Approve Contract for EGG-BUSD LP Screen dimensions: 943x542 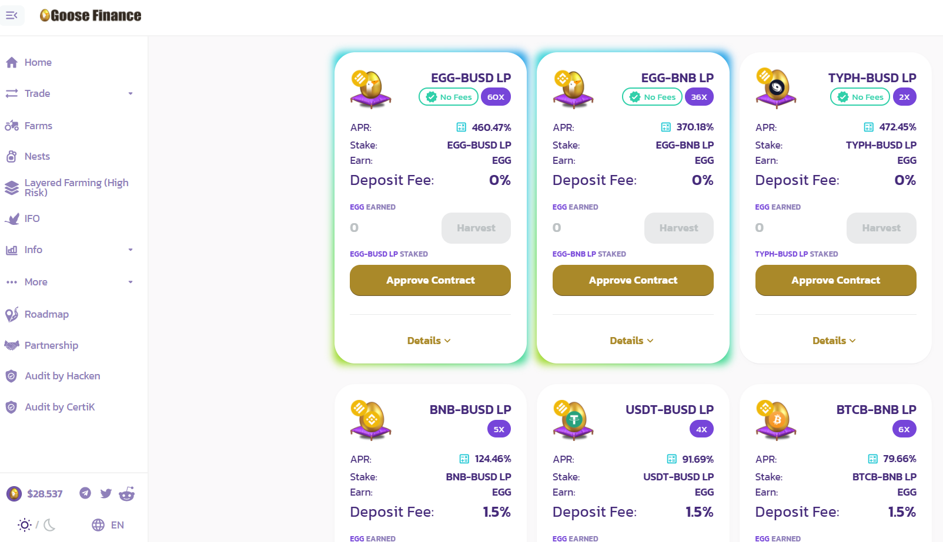[x=430, y=280]
